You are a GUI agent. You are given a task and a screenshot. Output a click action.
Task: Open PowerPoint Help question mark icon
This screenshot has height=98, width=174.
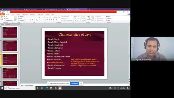(x=129, y=14)
